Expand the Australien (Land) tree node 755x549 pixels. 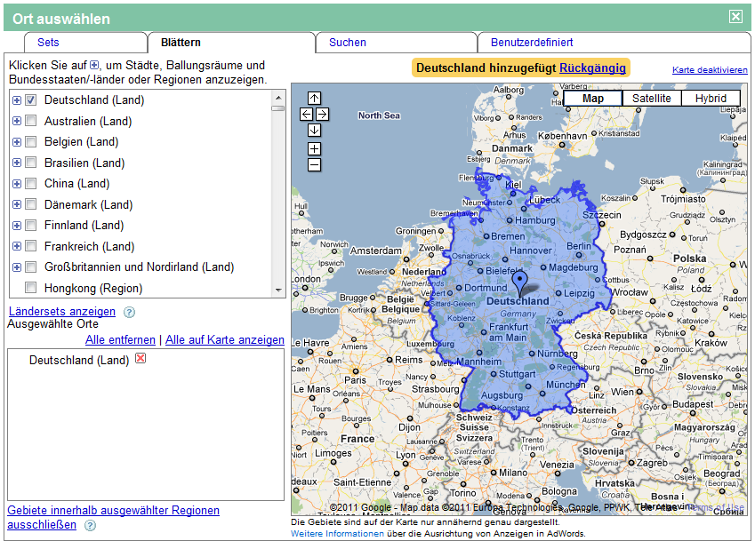tap(17, 122)
